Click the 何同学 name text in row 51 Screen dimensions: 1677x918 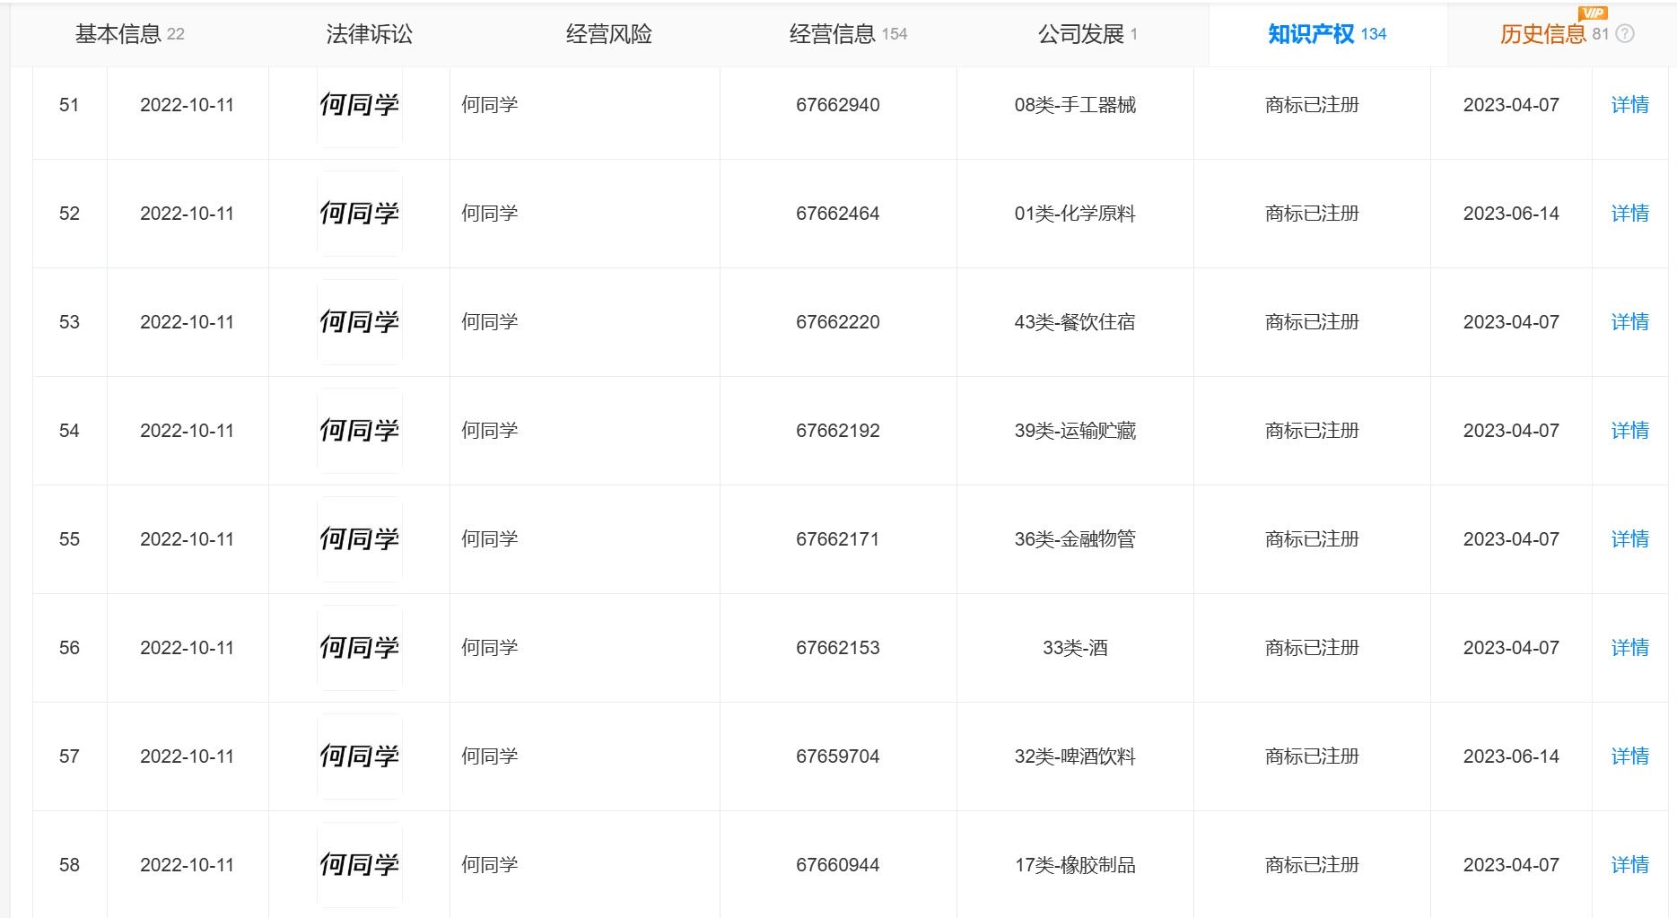coord(490,105)
